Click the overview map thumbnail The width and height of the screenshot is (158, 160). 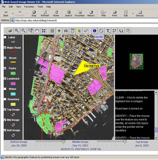click(137, 62)
